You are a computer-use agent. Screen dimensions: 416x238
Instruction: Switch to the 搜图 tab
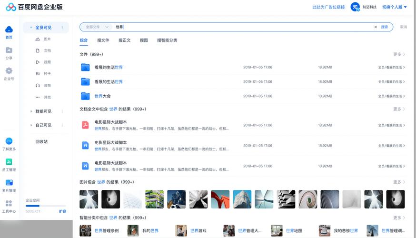tap(144, 40)
